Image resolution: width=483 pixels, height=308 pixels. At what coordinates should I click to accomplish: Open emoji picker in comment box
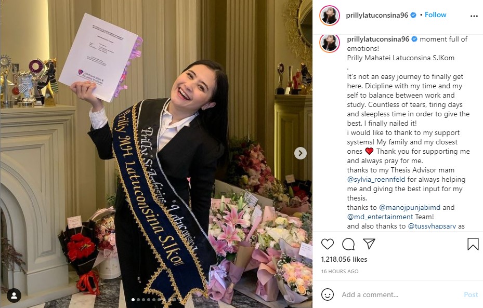pyautogui.click(x=327, y=294)
